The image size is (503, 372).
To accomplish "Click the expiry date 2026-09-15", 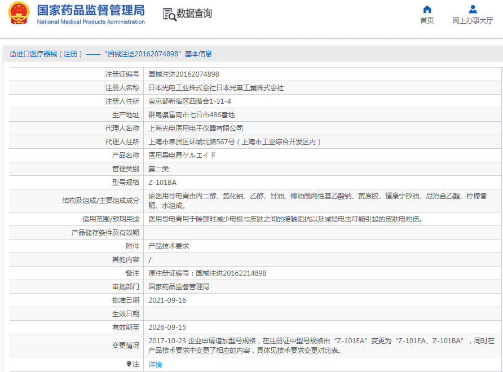I will coord(167,327).
